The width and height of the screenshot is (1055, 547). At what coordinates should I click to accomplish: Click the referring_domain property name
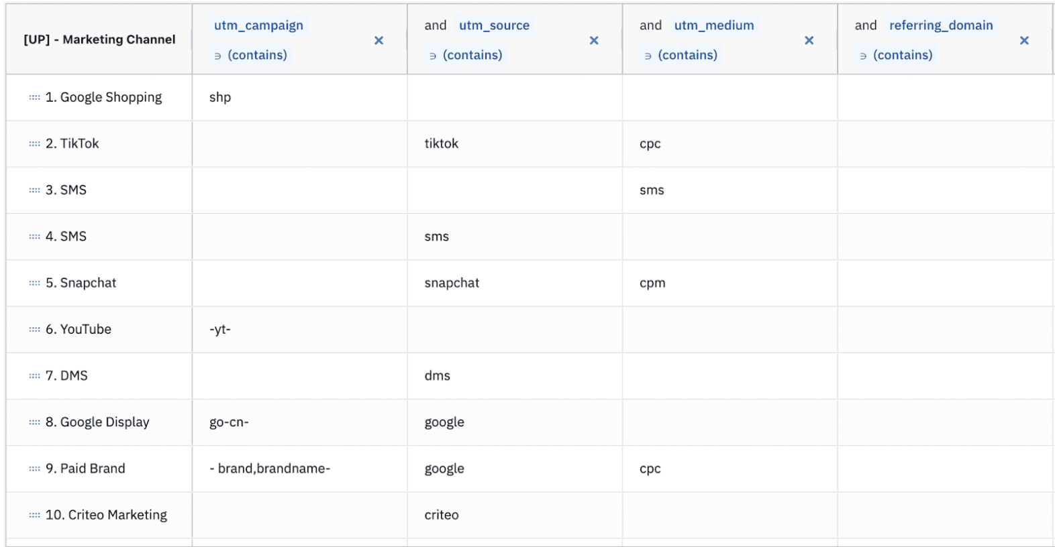tap(941, 25)
